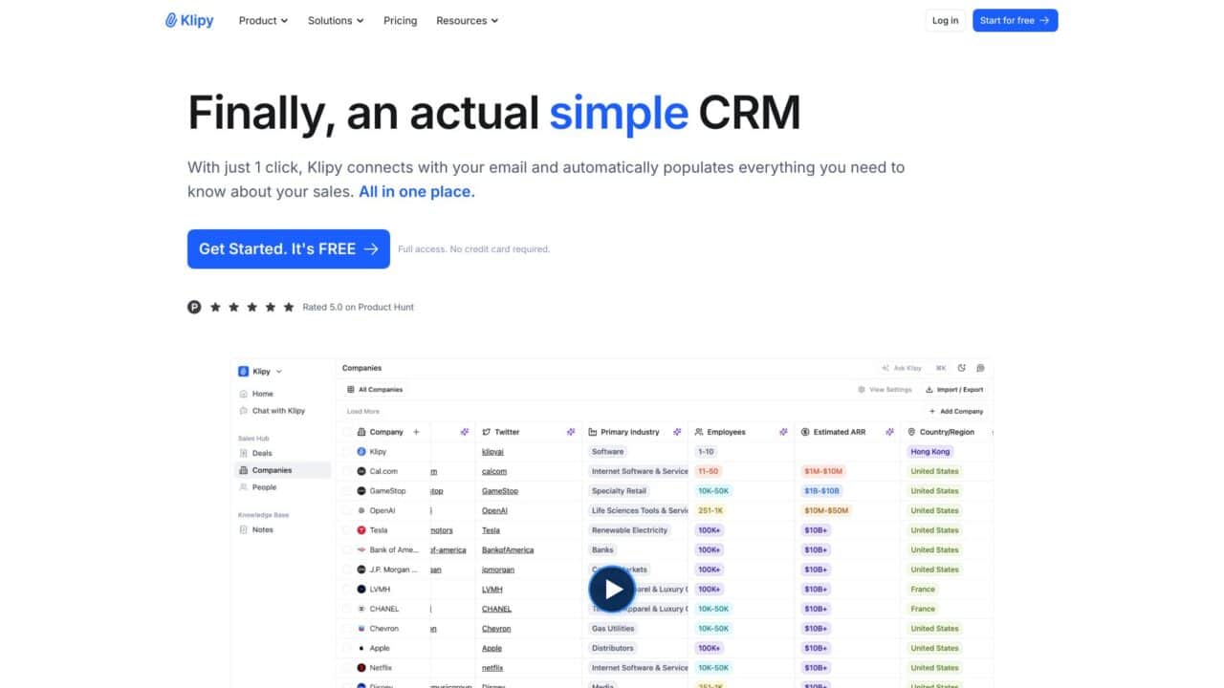Toggle the select-all checkbox in the table header
The width and height of the screenshot is (1224, 688).
point(348,432)
